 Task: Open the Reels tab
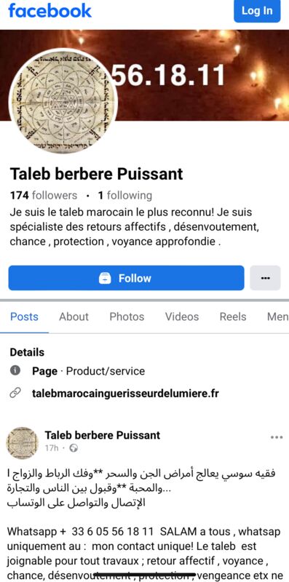(x=233, y=316)
